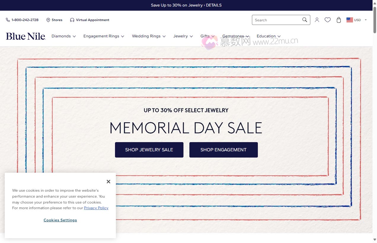
Task: Expand the Diamonds menu
Action: 63,36
